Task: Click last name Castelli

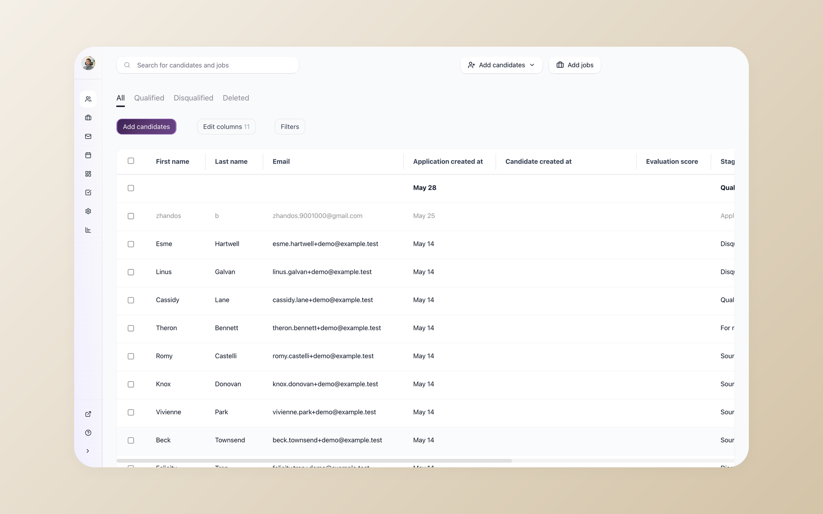Action: pos(225,356)
